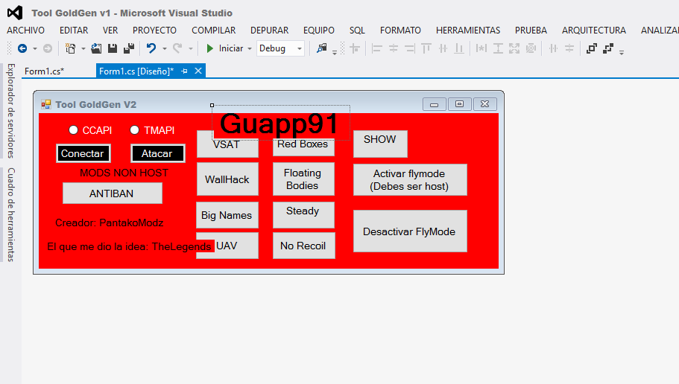Click the Open File folder icon
The width and height of the screenshot is (679, 384).
tap(96, 48)
